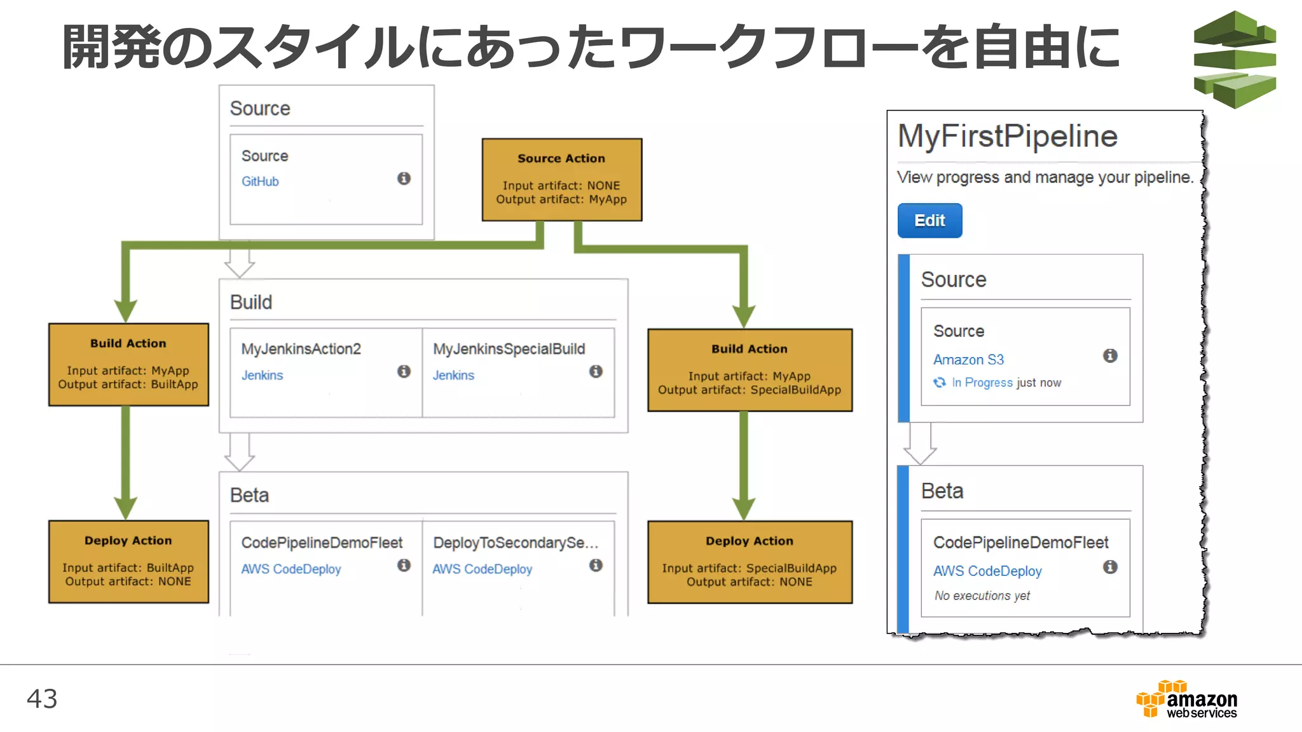Viewport: 1302px width, 732px height.
Task: Click the green AWS CodePipeline logo
Action: pyautogui.click(x=1234, y=60)
